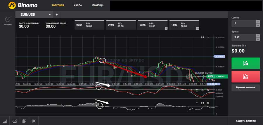
Task: Expand the MACD indicator panel to fullscreen
Action: click(197, 90)
